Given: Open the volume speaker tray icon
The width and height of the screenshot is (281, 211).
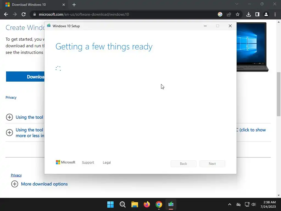Looking at the screenshot, I should [253, 204].
